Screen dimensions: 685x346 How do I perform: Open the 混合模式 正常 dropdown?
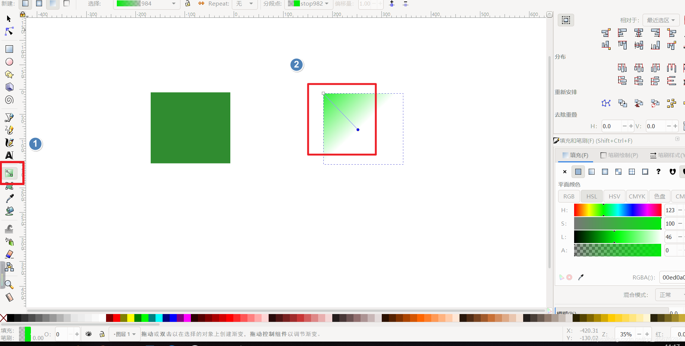pyautogui.click(x=670, y=295)
